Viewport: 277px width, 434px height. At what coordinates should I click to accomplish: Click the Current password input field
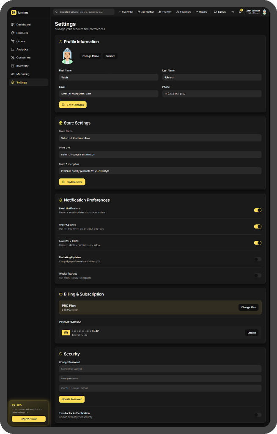pos(160,369)
